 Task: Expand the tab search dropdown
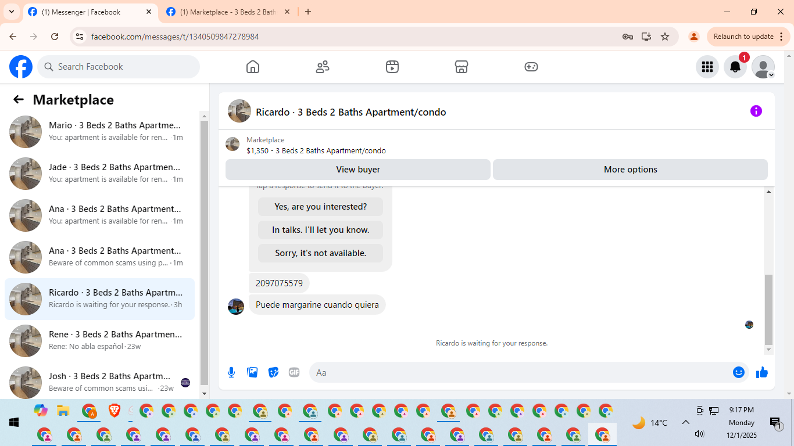(11, 12)
